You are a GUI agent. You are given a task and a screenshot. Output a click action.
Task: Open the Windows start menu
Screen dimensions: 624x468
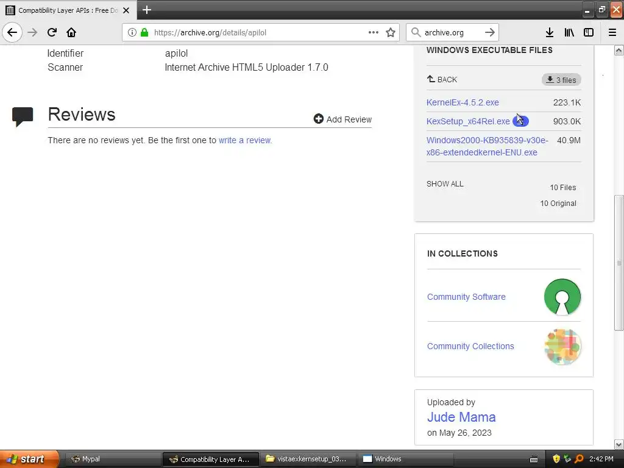(x=29, y=459)
